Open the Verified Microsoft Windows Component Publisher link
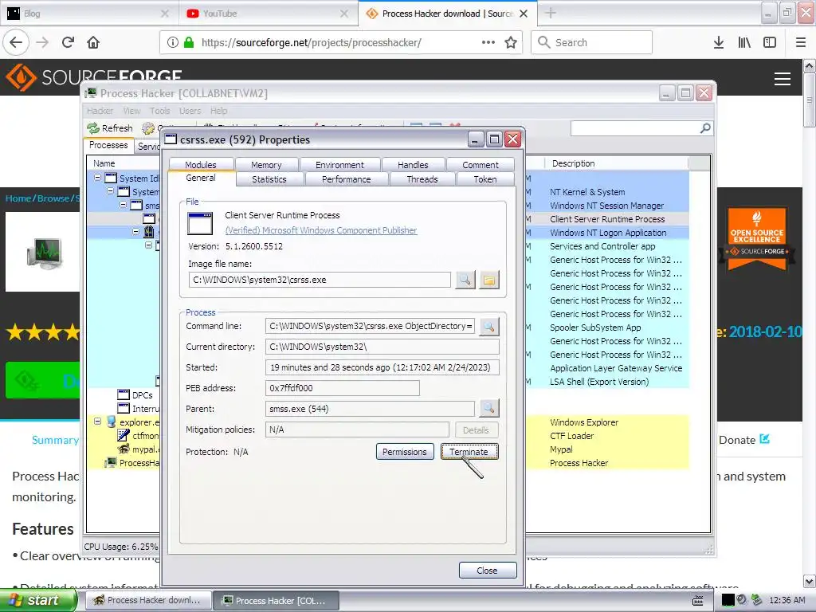This screenshot has height=612, width=816. pos(320,230)
